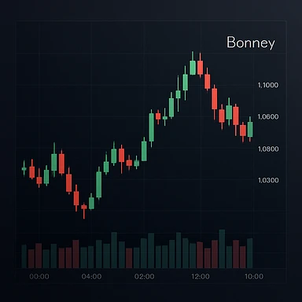The height and width of the screenshot is (302, 302).
Task: Click the last green candlestick on the right
Action: 250,129
